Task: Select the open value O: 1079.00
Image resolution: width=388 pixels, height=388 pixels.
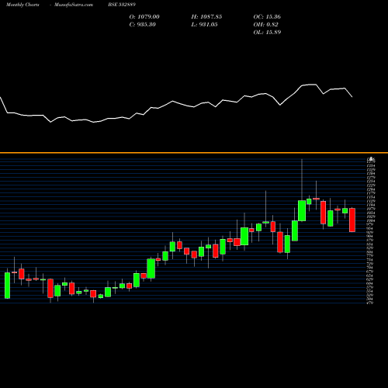Action: (144, 17)
